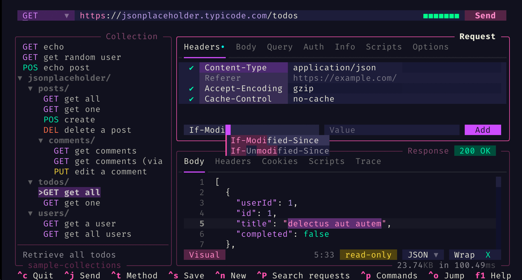Open the PUT edit a comment request
Viewport: 522px width, 280px height.
click(x=100, y=172)
